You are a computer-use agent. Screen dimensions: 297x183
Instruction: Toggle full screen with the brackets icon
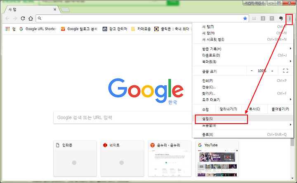[285, 71]
